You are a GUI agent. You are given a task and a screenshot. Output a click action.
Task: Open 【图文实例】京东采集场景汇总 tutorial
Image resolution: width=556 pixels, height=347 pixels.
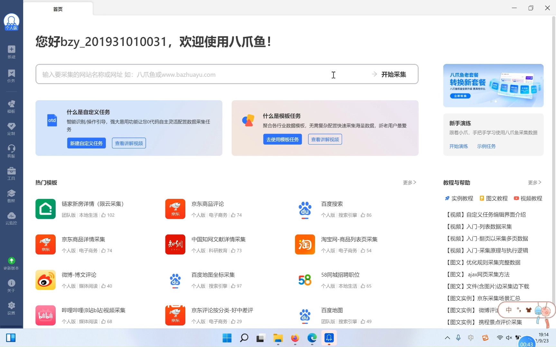483,298
